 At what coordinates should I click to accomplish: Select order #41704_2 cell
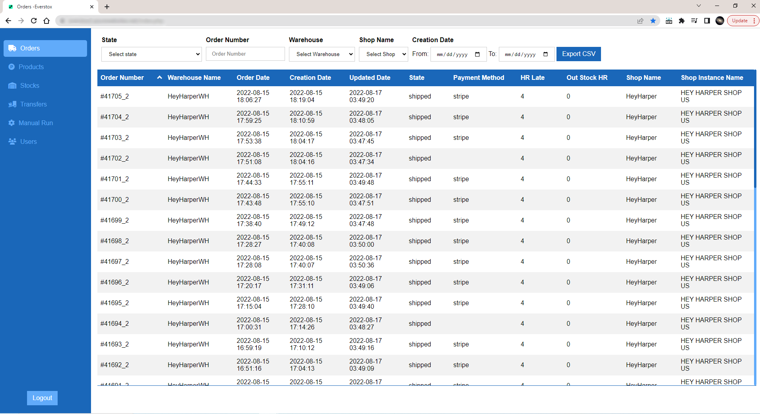(x=114, y=117)
